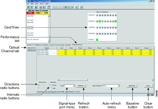Click the up arrow parent view icon
158x109 pixels.
(59, 7)
